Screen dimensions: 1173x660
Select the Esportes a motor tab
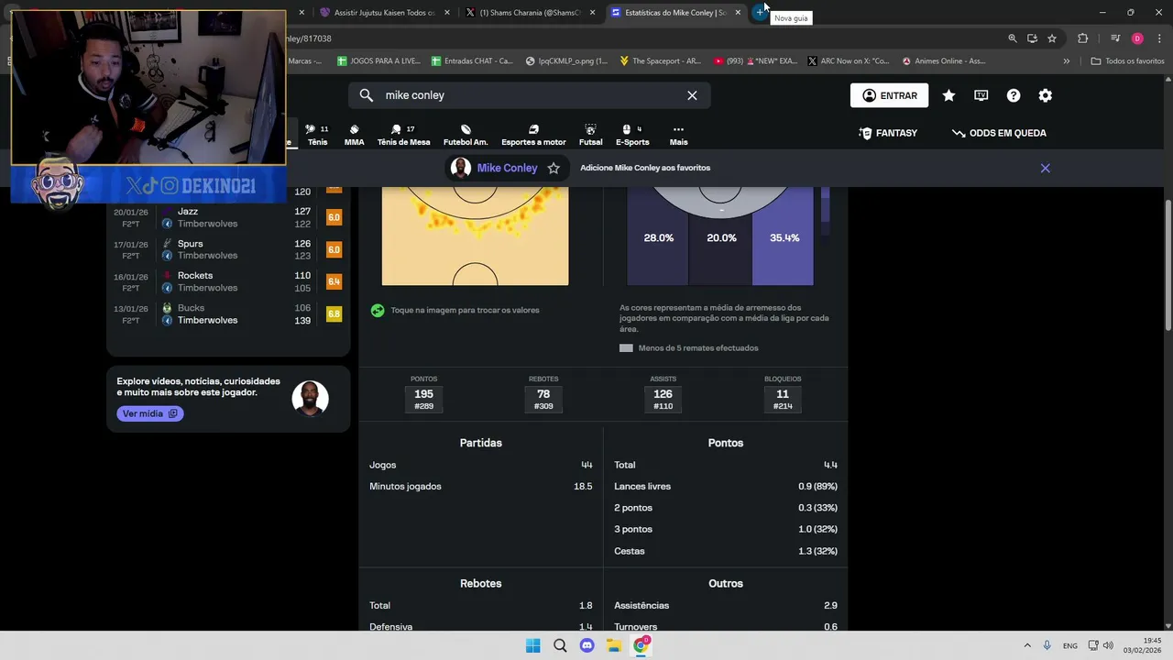click(x=533, y=136)
